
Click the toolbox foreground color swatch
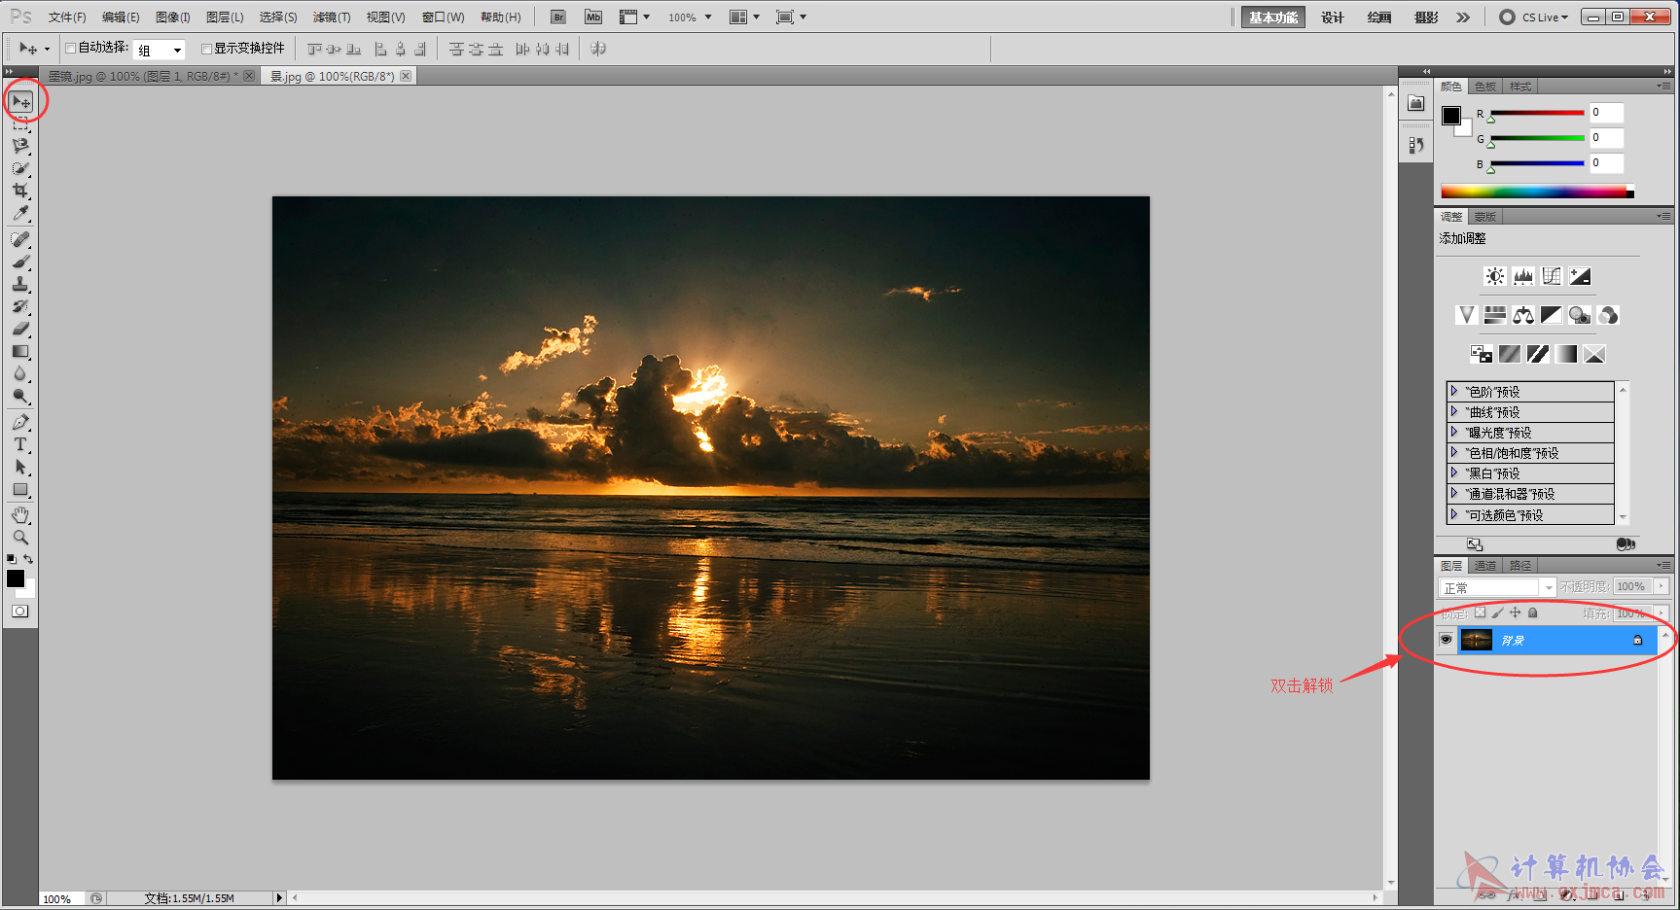tap(15, 578)
